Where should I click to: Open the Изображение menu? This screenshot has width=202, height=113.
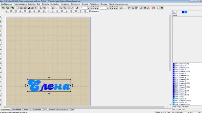(7, 4)
